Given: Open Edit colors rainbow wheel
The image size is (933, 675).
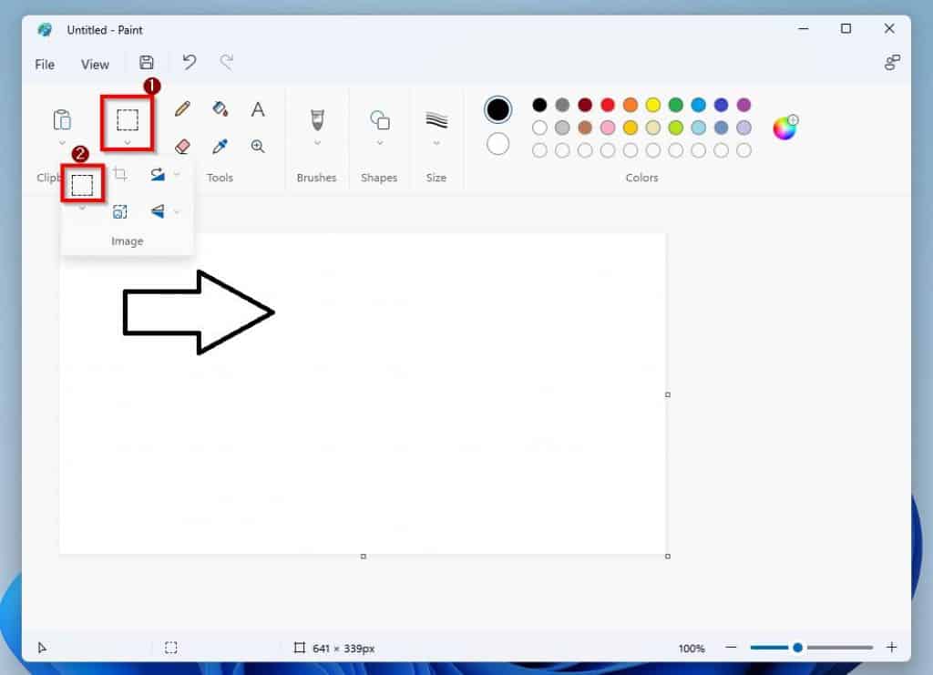Looking at the screenshot, I should tap(784, 128).
